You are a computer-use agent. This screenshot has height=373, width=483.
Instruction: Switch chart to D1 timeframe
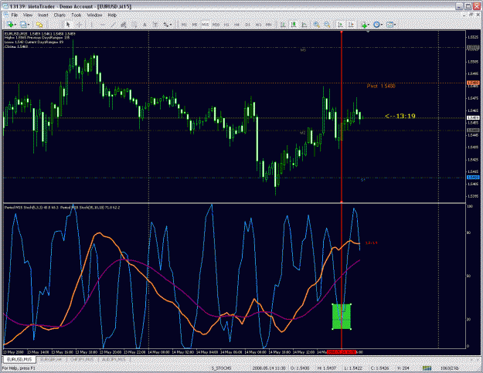(x=247, y=25)
